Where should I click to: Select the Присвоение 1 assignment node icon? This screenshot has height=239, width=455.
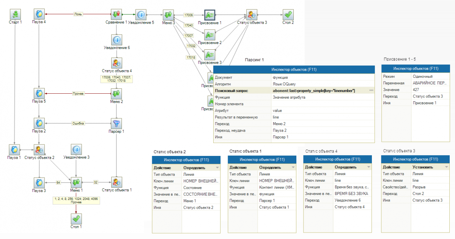coord(209,15)
